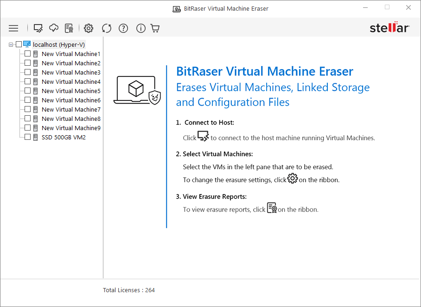Minimize the BitRaser window

pos(365,7)
